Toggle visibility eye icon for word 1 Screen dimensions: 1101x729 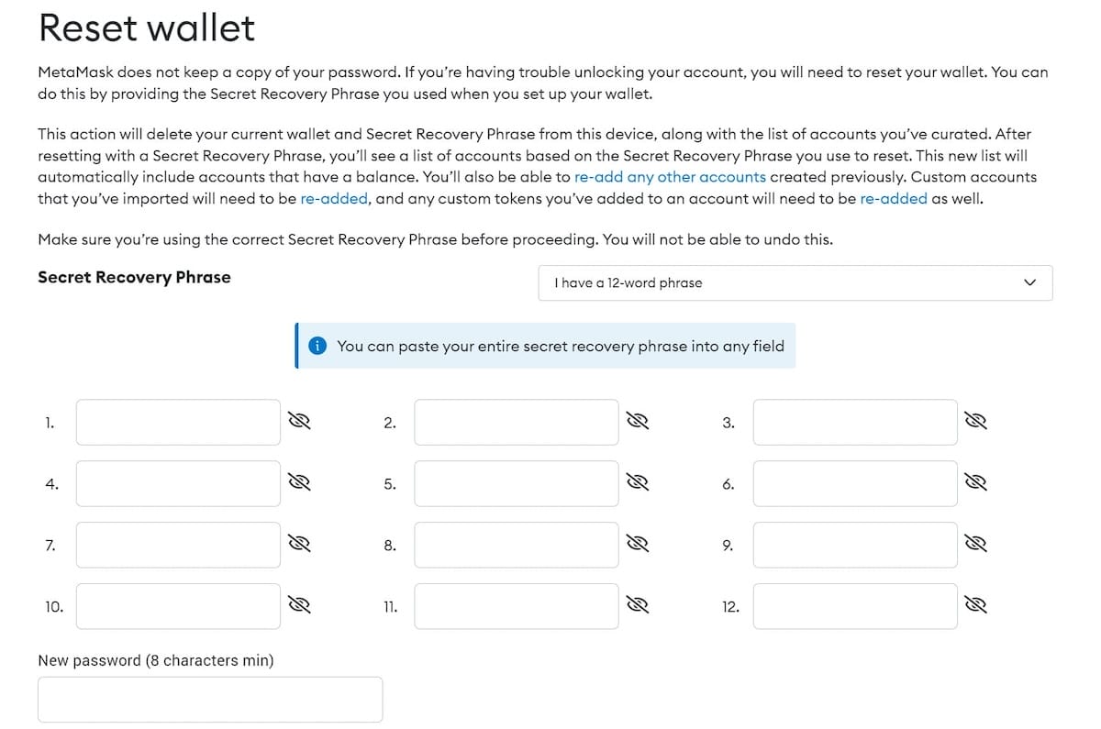[300, 421]
